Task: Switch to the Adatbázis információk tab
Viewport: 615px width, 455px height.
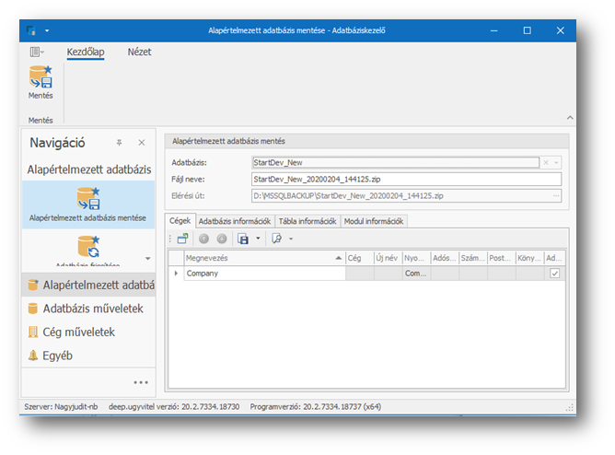Action: point(235,221)
